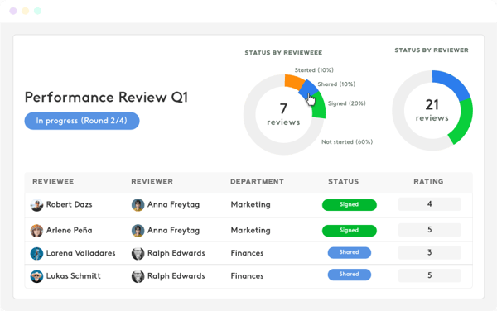Click Marketing department in Arlene Peña row
The image size is (497, 311).
(251, 230)
